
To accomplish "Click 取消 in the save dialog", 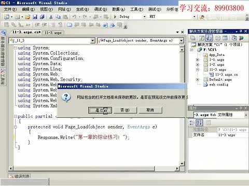I will pyautogui.click(x=150, y=110).
